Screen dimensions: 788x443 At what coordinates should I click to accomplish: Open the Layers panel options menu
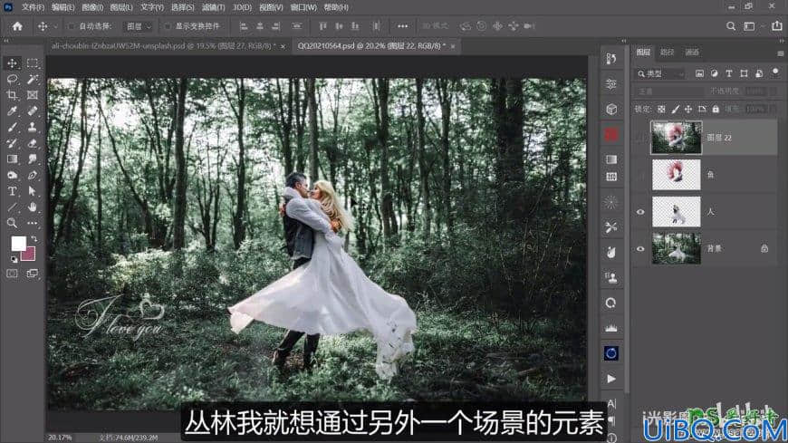pyautogui.click(x=780, y=53)
